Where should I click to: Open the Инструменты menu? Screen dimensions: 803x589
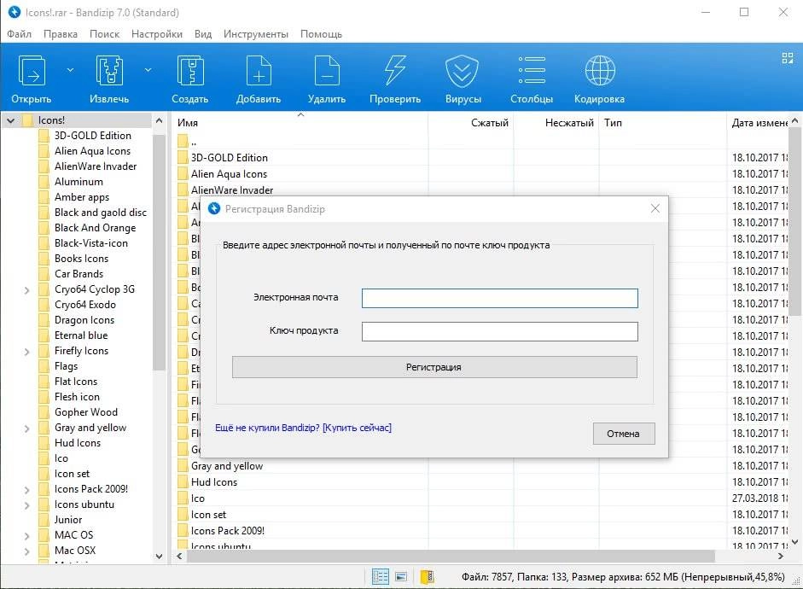click(x=255, y=34)
